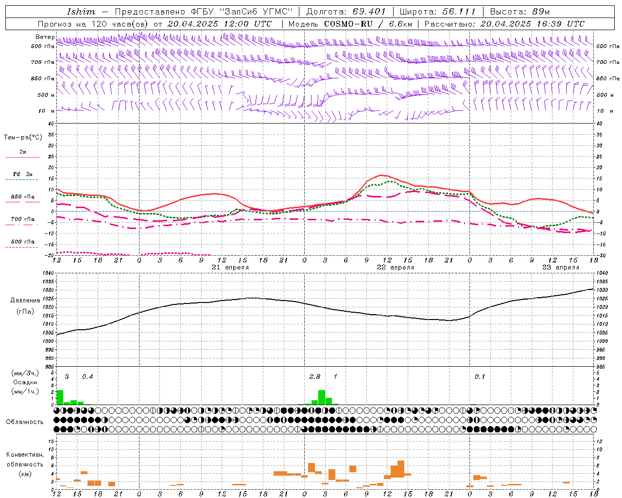Screen dimensions: 622x498
Task: Click the longitude value "Долгота: 69.401"
Action: point(346,12)
